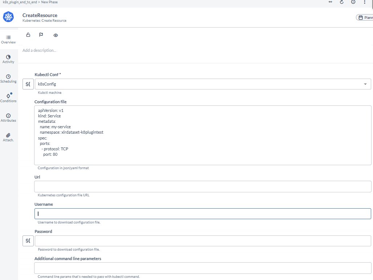Click the refresh icon in top bar
This screenshot has height=280, width=373.
(342, 2)
